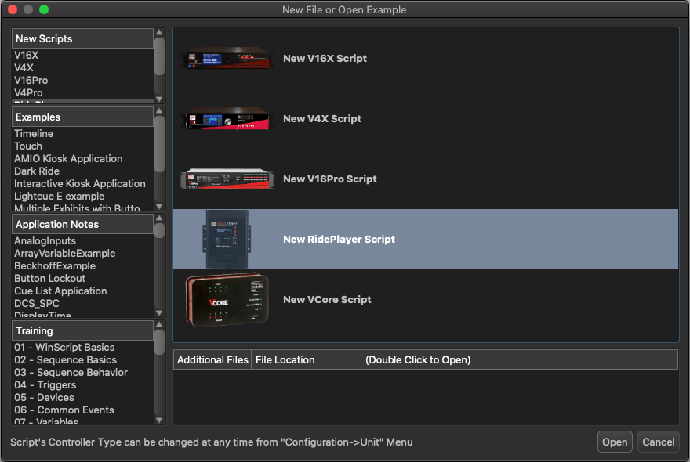690x462 pixels.
Task: Click the green zoom window button
Action: click(x=44, y=9)
